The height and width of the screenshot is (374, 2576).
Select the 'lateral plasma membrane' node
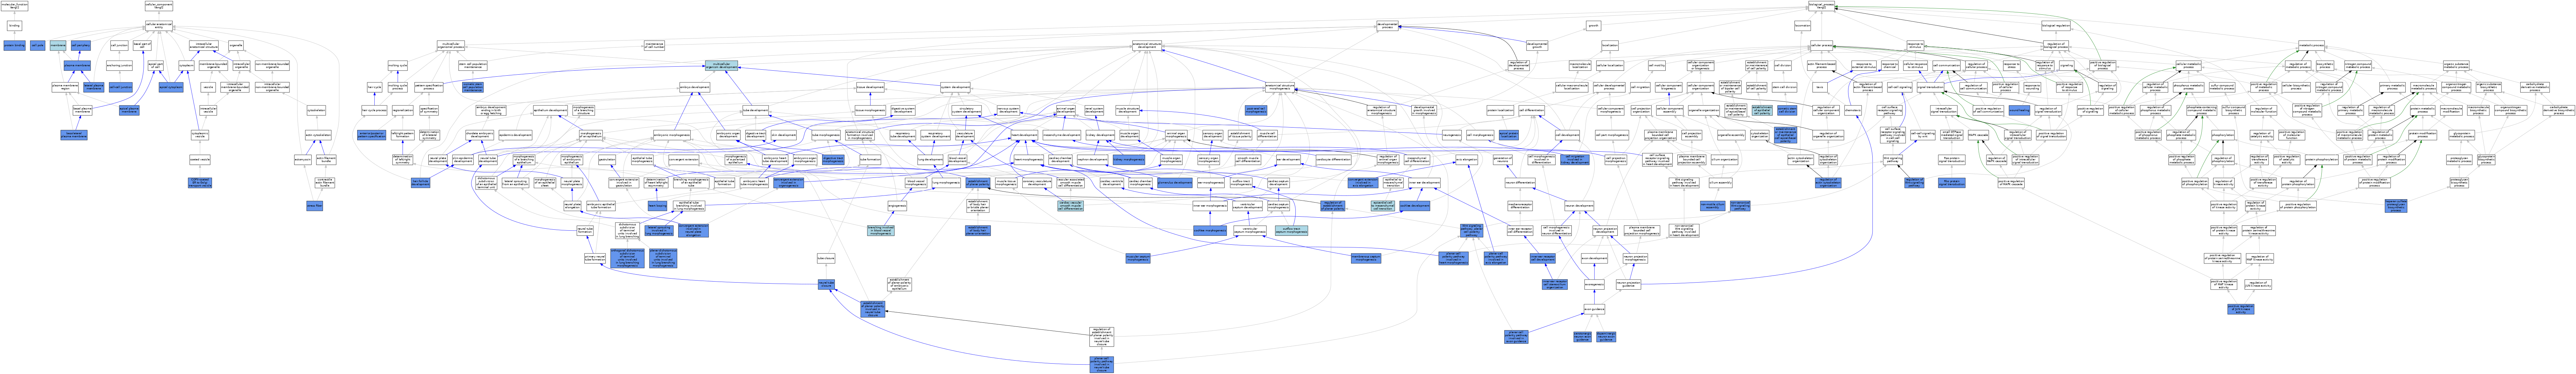94,87
